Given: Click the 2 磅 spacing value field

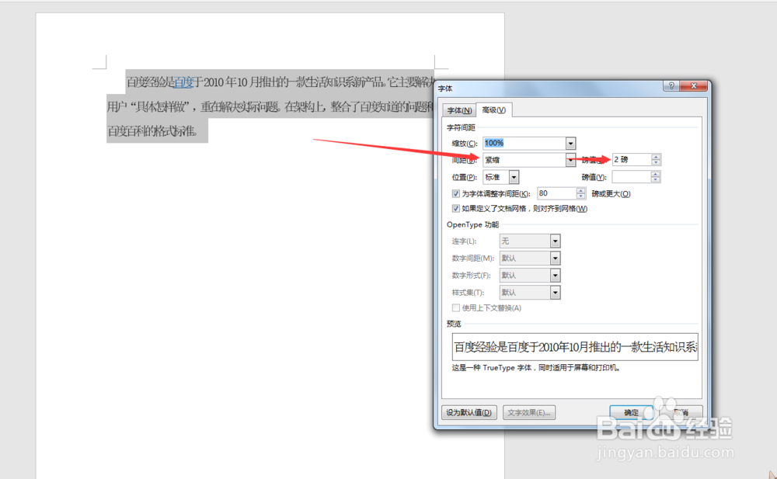Looking at the screenshot, I should pyautogui.click(x=632, y=159).
